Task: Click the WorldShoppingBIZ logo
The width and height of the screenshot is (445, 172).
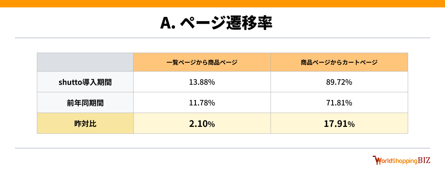Action: pos(401,160)
